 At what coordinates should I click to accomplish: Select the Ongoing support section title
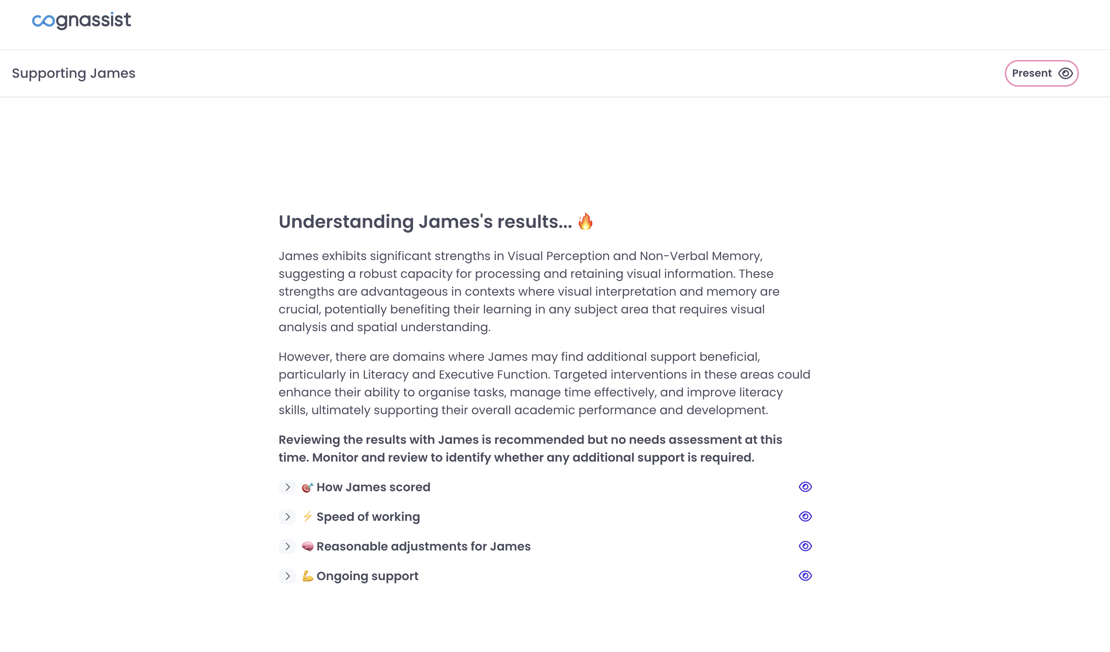pos(368,576)
